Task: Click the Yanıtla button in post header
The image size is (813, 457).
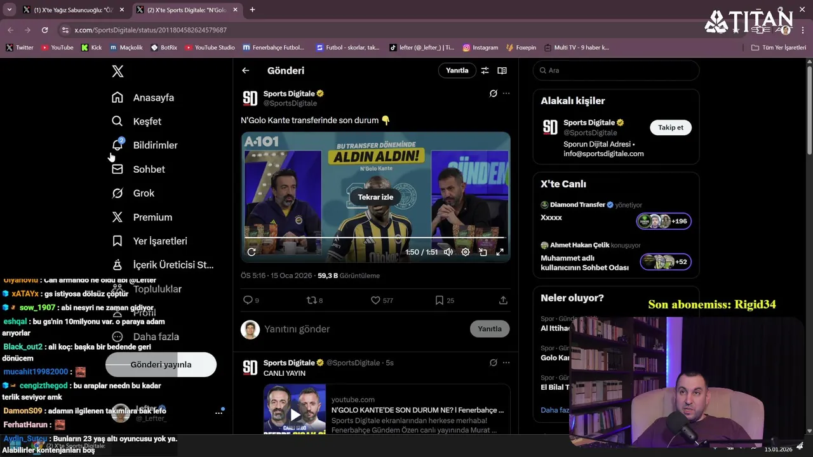Action: pyautogui.click(x=457, y=70)
